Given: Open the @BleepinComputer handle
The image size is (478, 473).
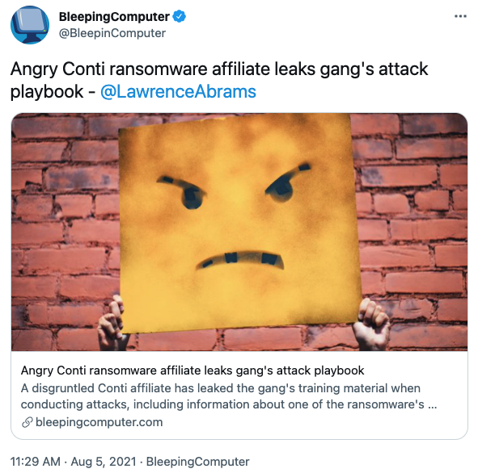Looking at the screenshot, I should click(x=112, y=33).
